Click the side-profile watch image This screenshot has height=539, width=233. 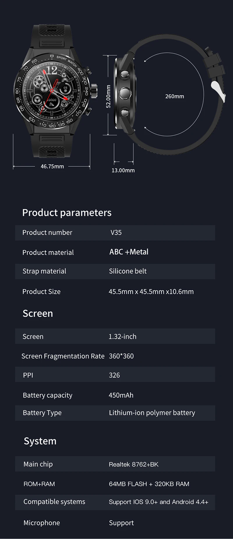125,93
